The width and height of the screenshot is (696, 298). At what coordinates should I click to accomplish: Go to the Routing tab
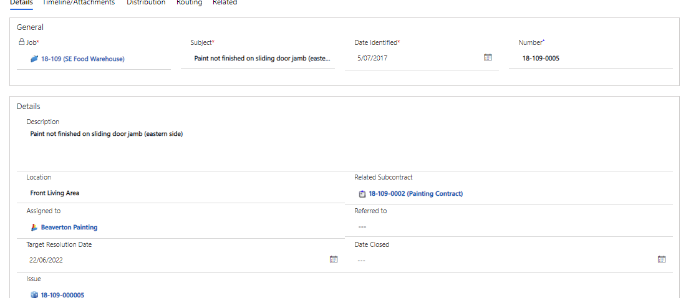[x=189, y=2]
